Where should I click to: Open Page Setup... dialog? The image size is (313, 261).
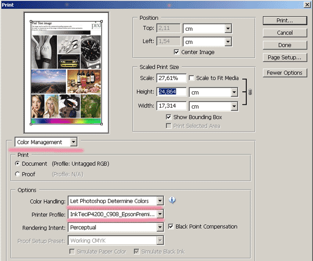point(285,57)
